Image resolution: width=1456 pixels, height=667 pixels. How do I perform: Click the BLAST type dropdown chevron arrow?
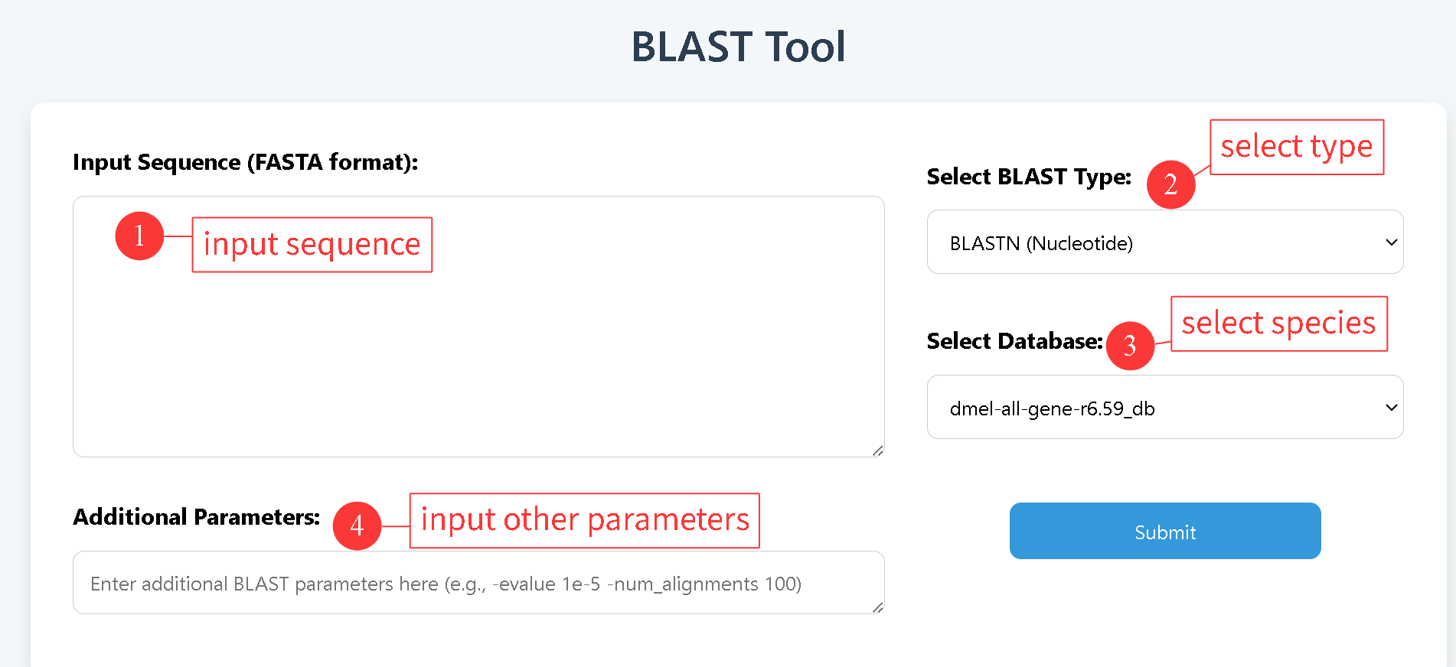1391,242
